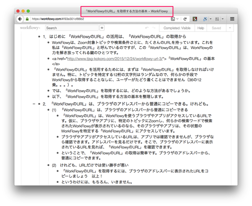Open the reader-view icon in address bar
The image size is (252, 206).
pos(173,19)
